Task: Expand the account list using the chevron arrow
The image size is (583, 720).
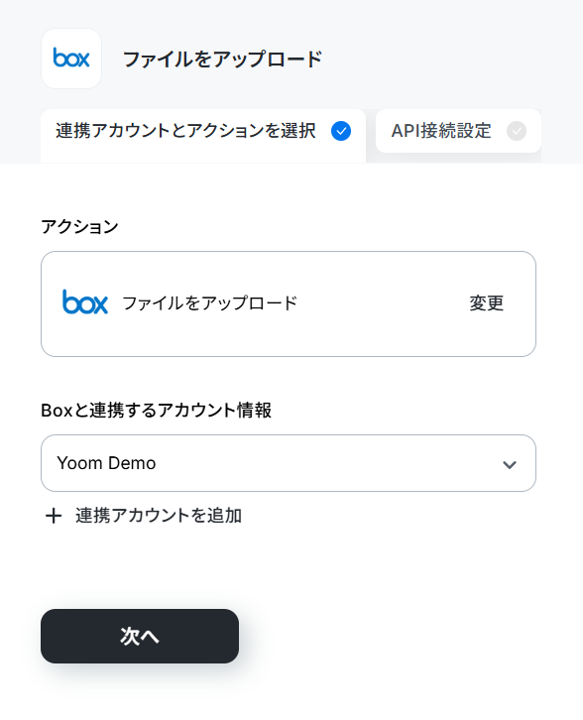Action: point(510,464)
